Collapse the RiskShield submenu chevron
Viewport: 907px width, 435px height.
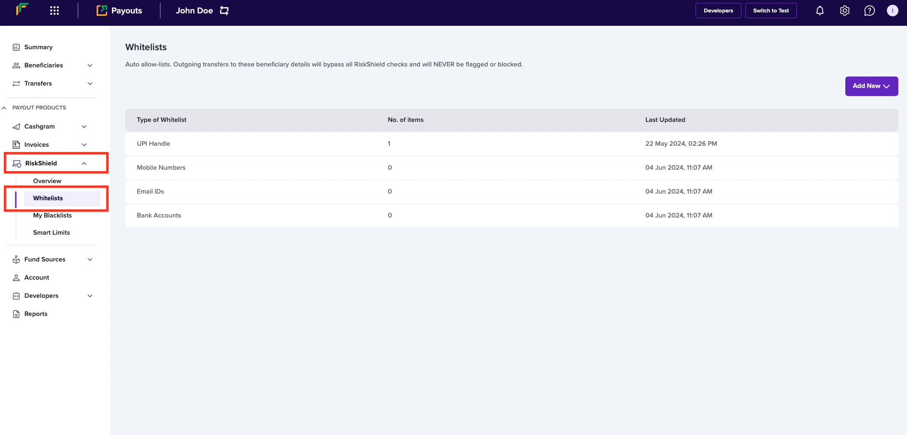[84, 163]
